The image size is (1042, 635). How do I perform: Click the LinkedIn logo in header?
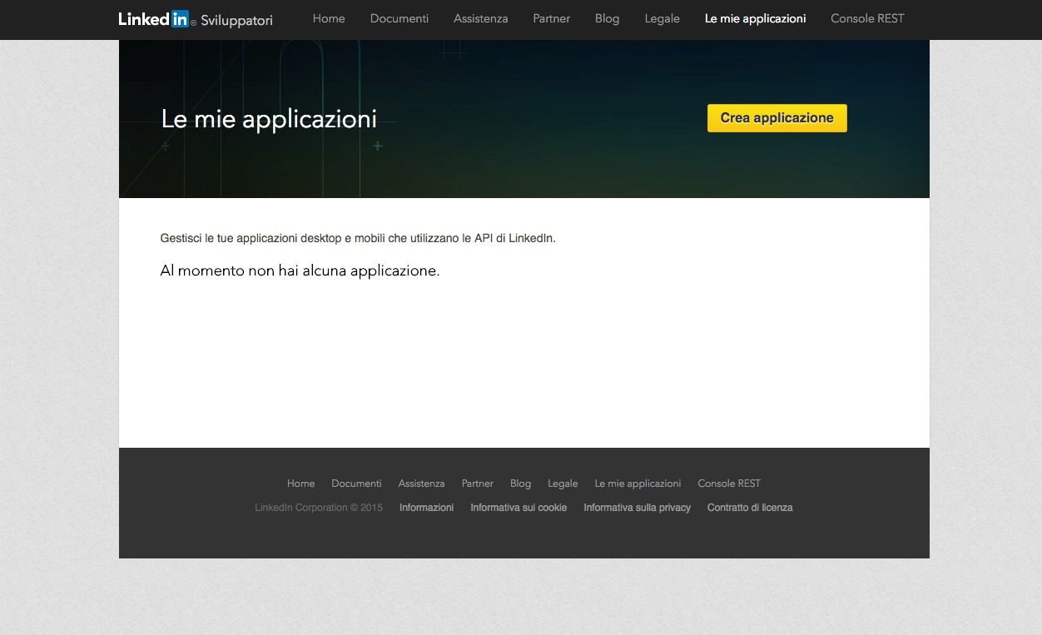pos(155,19)
